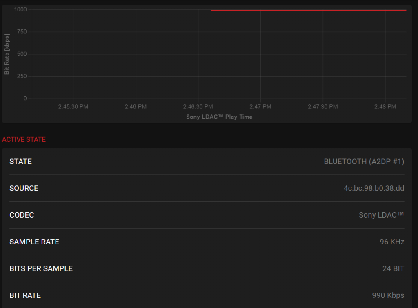Click the 2:45:30 PM time axis label
Viewport: 418px width, 308px height.
(73, 107)
